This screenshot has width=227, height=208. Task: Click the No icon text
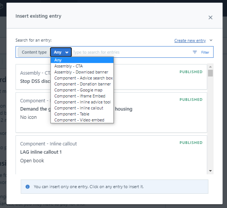[x=29, y=117]
